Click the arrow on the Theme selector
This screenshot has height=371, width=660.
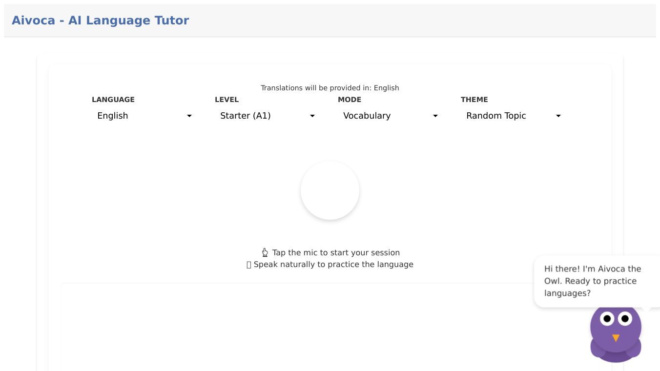click(x=558, y=116)
